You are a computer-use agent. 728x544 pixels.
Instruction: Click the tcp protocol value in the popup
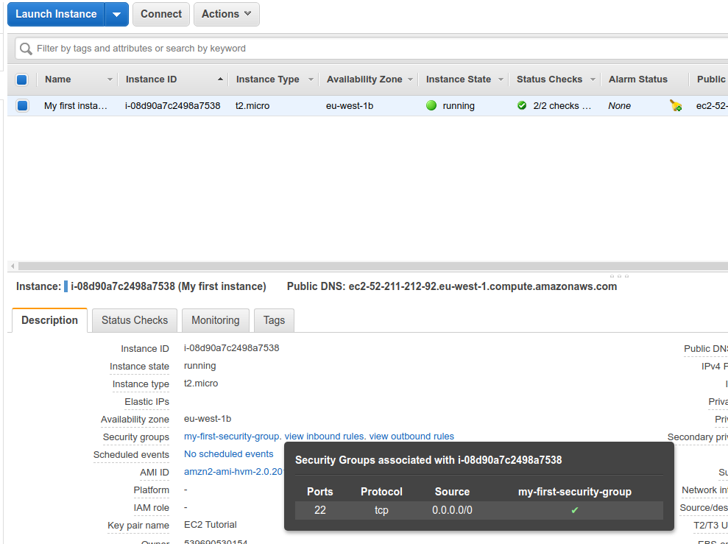click(381, 510)
